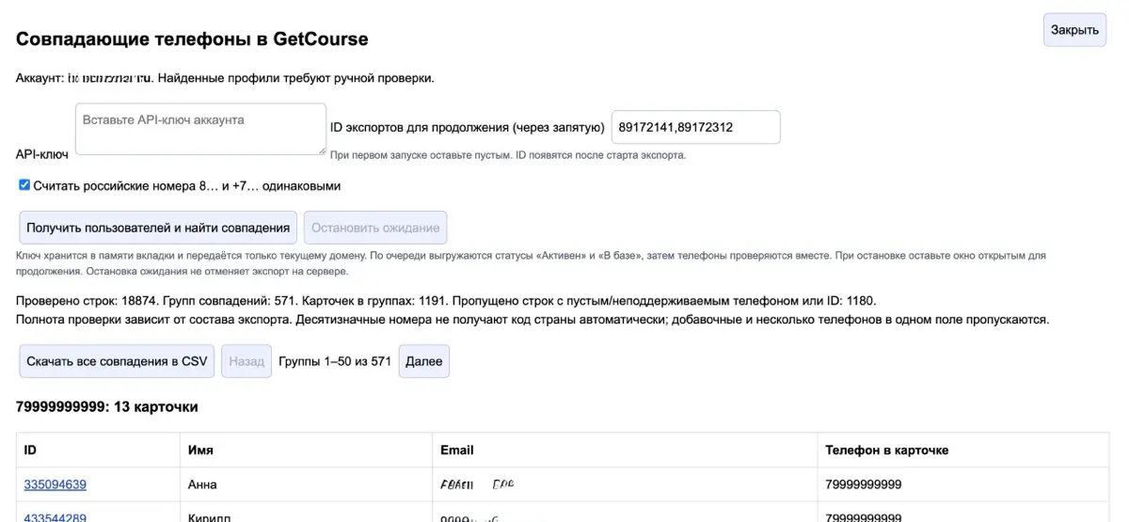Click the Группы 1–50 из 571 label
Screen dimensions: 1129x522
click(335, 361)
